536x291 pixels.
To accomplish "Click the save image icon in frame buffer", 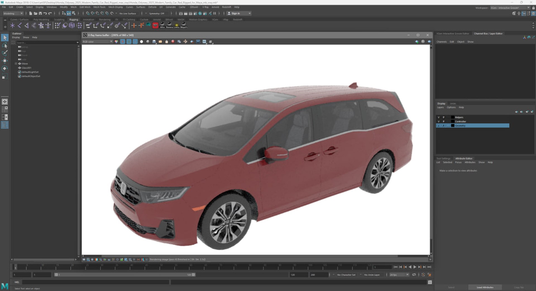I will (x=154, y=42).
